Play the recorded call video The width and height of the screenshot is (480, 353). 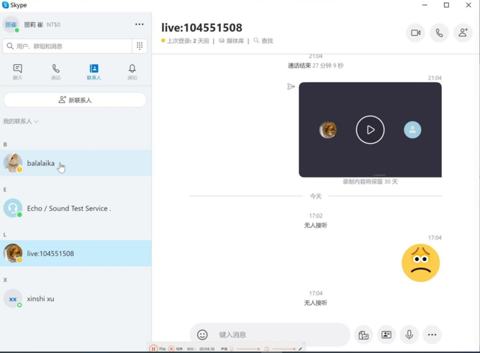tap(370, 129)
